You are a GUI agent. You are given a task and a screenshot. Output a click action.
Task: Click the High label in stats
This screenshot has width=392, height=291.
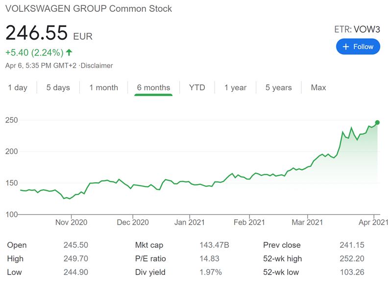(15, 259)
